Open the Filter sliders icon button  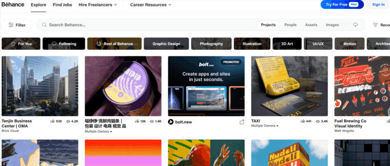17,25
